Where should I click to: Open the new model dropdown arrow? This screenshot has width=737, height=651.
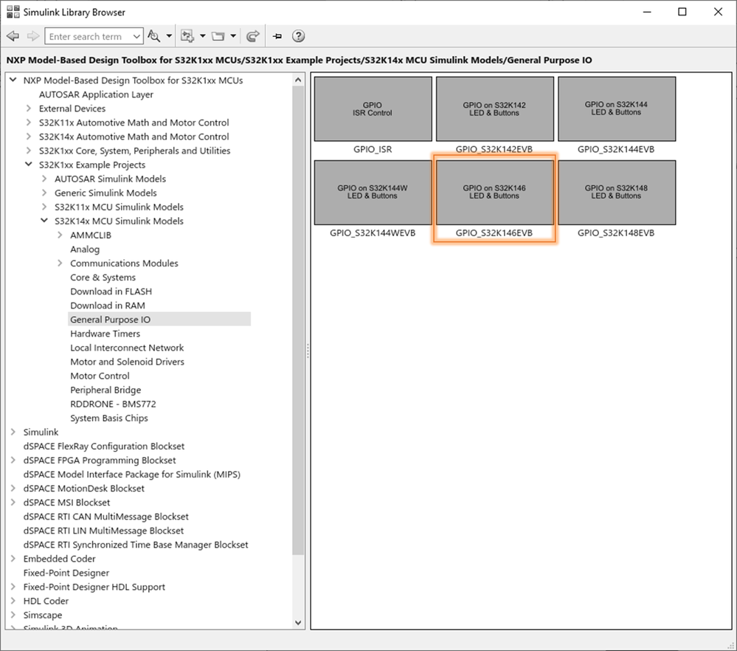[203, 36]
